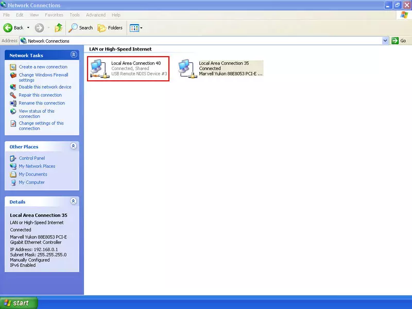This screenshot has height=309, width=412.
Task: Click the Control Panel icon
Action: click(13, 159)
